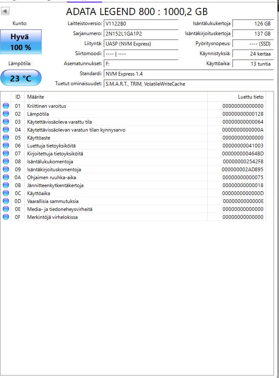Click ID cell 04 in attribute table

click(x=18, y=130)
